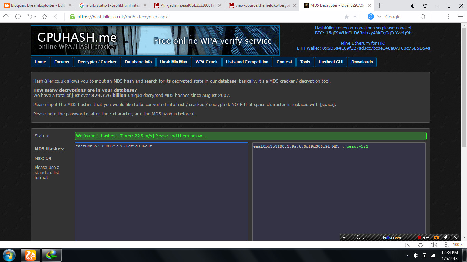Click recorder magnifier zoom icon
The width and height of the screenshot is (467, 262).
coord(358,237)
